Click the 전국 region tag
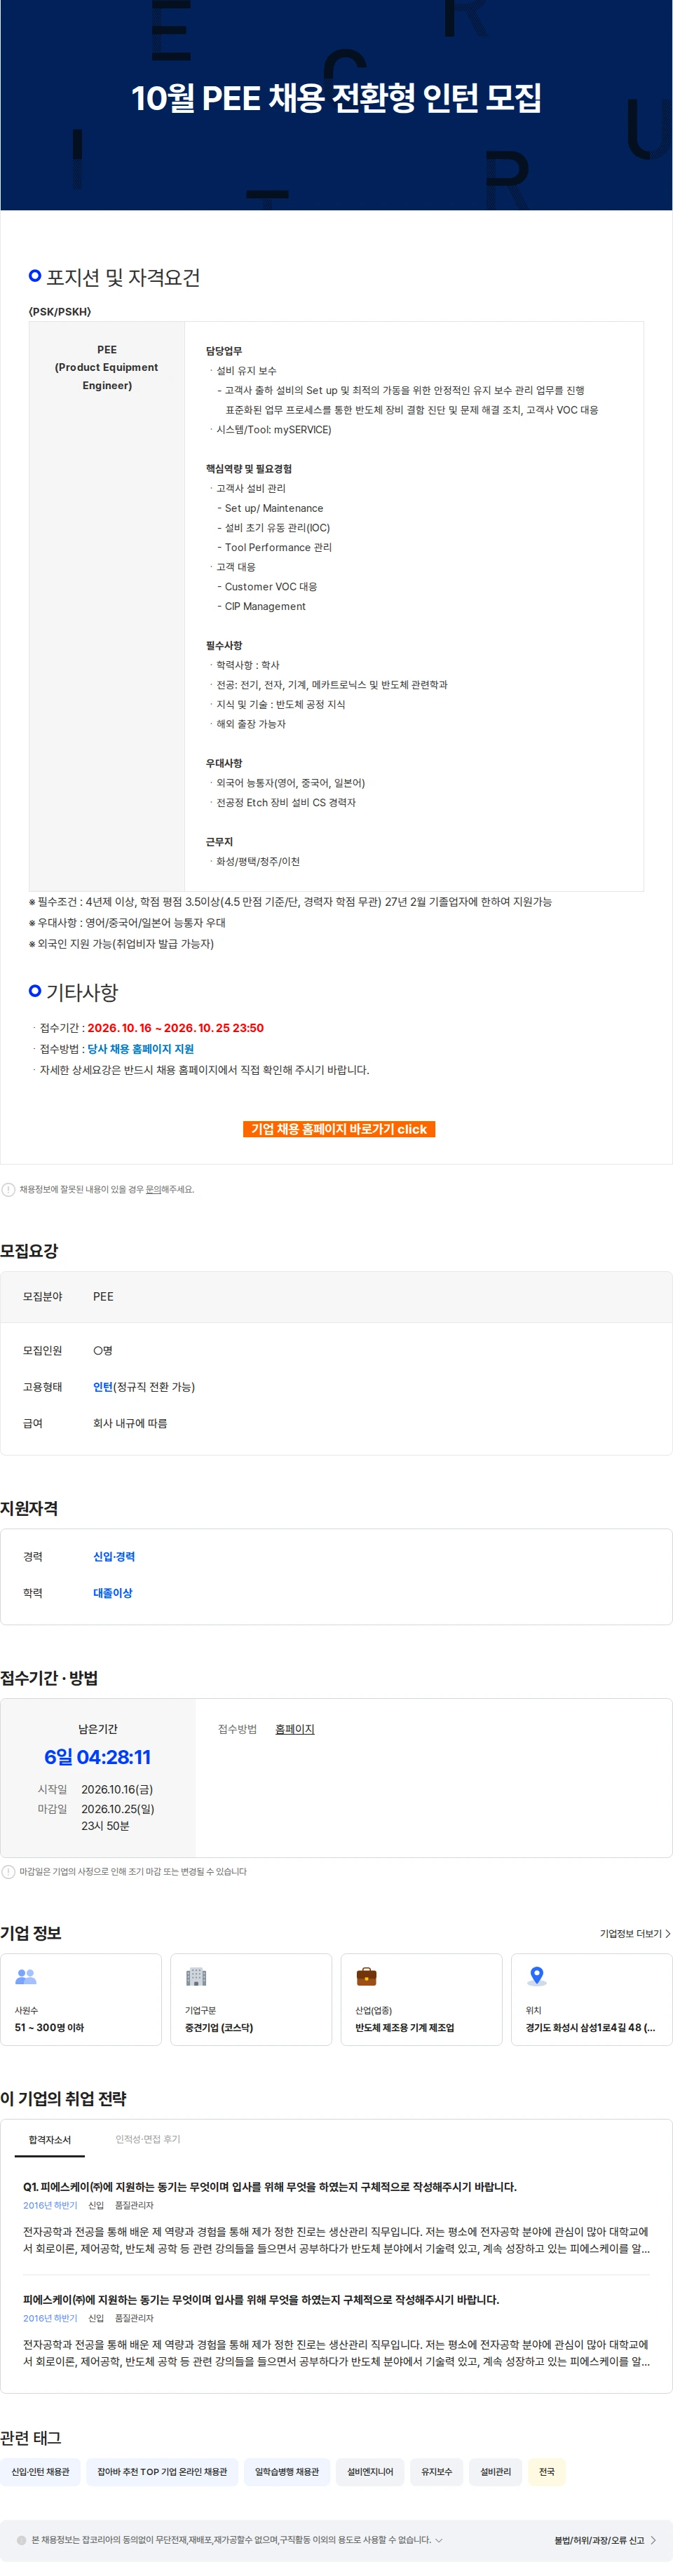The width and height of the screenshot is (673, 2576). [x=547, y=2472]
